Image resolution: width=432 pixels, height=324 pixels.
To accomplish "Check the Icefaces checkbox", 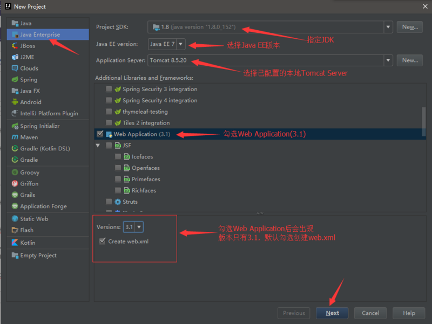I will pyautogui.click(x=118, y=156).
